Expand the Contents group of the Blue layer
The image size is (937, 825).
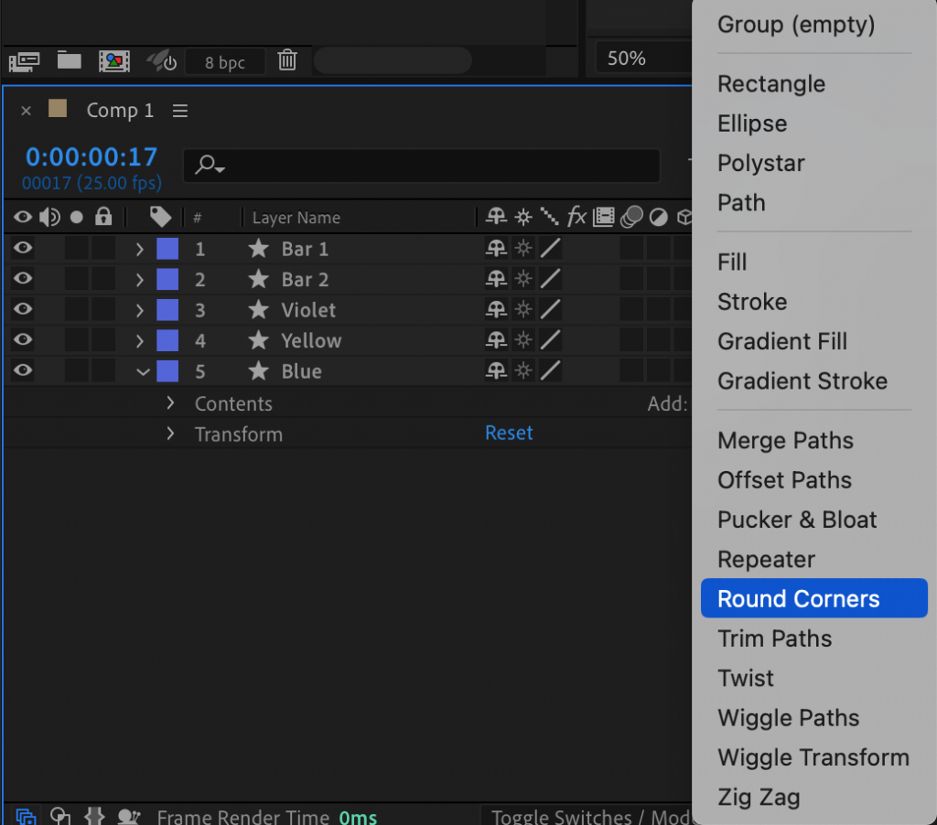(x=170, y=402)
